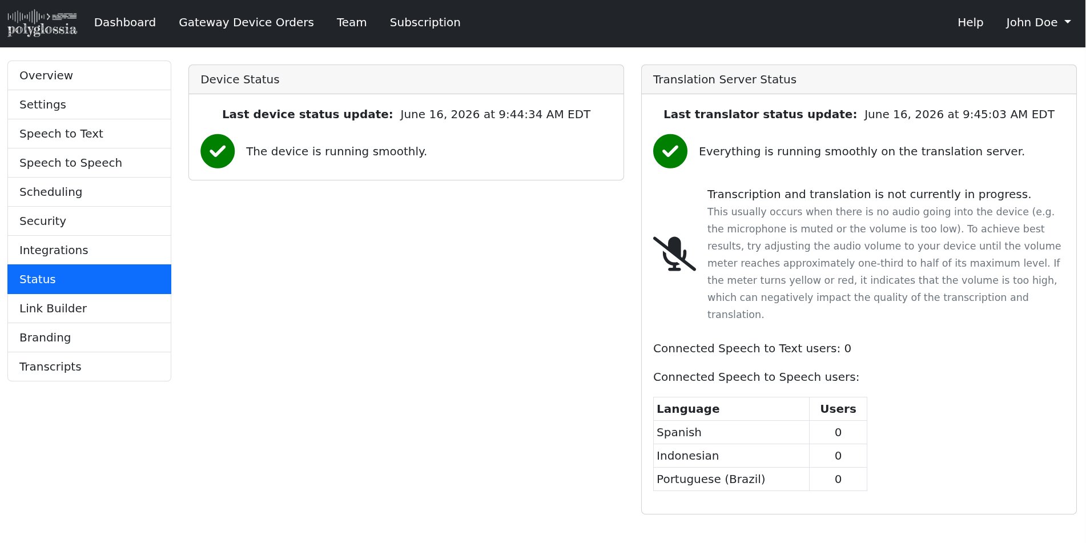The image size is (1086, 543).
Task: Click the muted microphone icon
Action: tap(674, 254)
